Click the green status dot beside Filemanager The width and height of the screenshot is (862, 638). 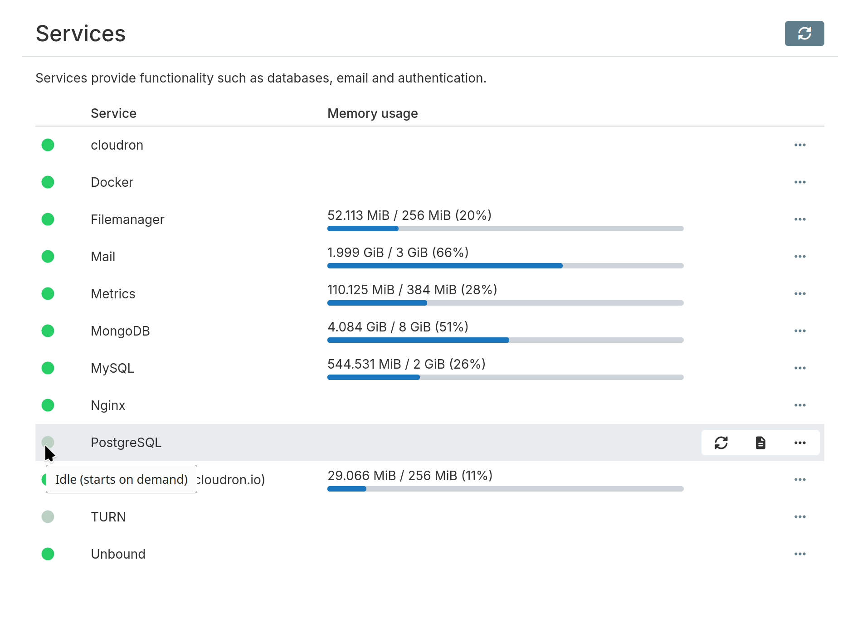point(48,219)
